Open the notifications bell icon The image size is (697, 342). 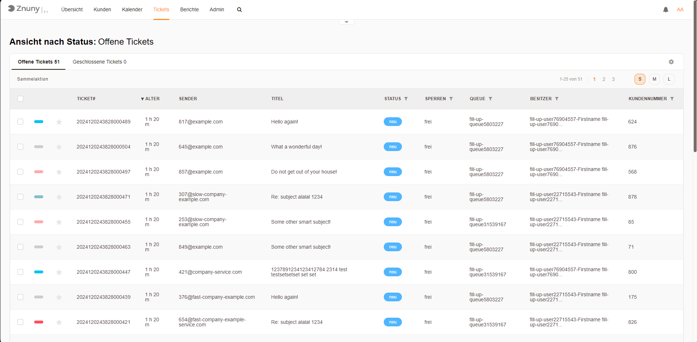[x=665, y=10]
